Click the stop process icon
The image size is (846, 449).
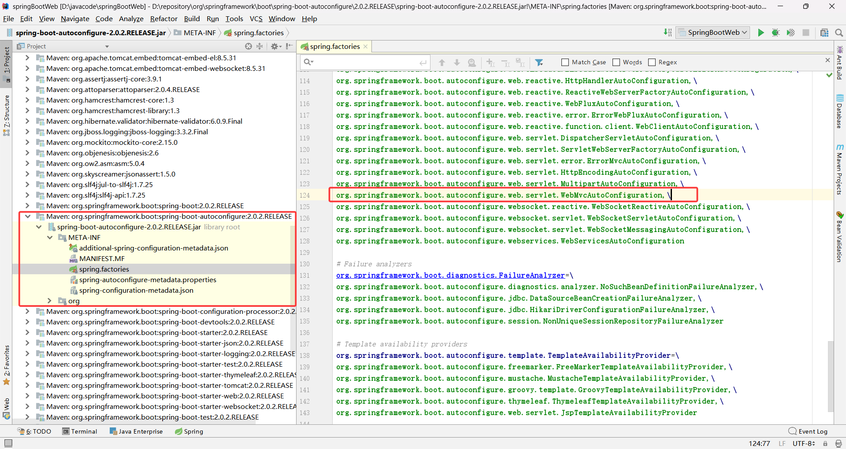point(806,33)
